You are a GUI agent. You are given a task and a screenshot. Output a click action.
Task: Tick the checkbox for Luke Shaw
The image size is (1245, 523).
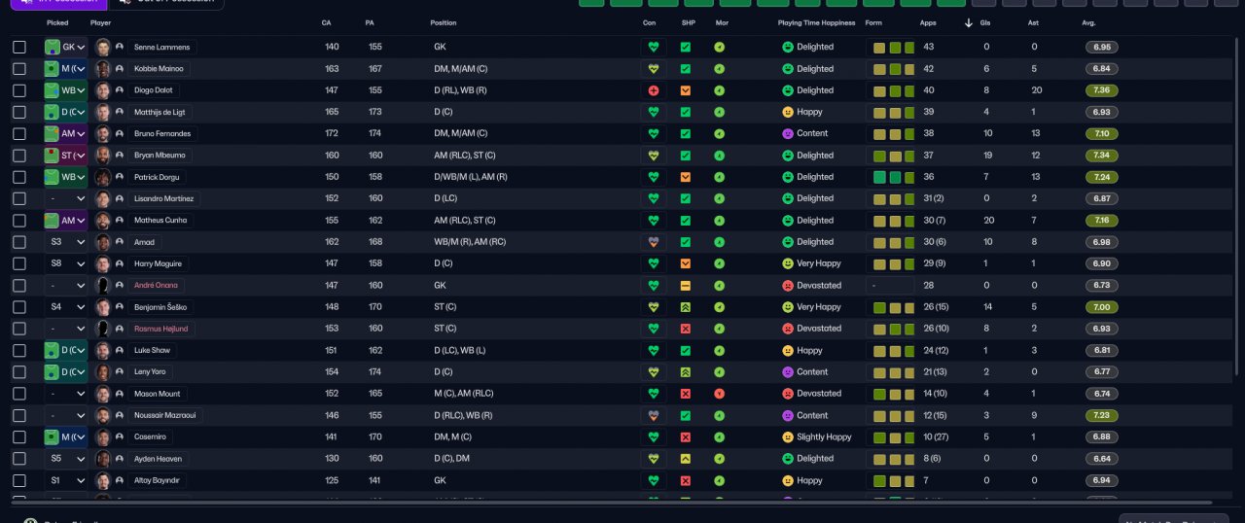(19, 350)
